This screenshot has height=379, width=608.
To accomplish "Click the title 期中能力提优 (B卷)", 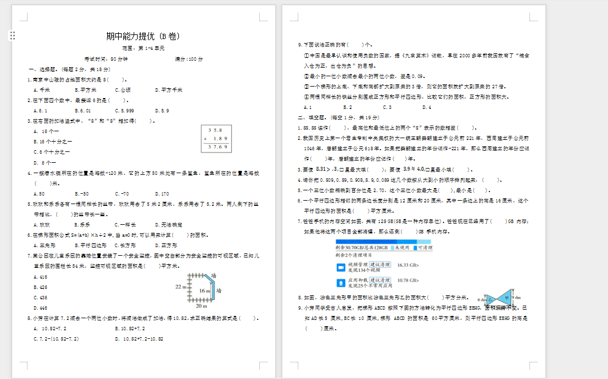I will point(143,36).
